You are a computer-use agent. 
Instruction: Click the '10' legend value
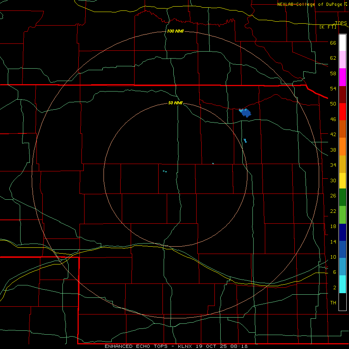333,257
